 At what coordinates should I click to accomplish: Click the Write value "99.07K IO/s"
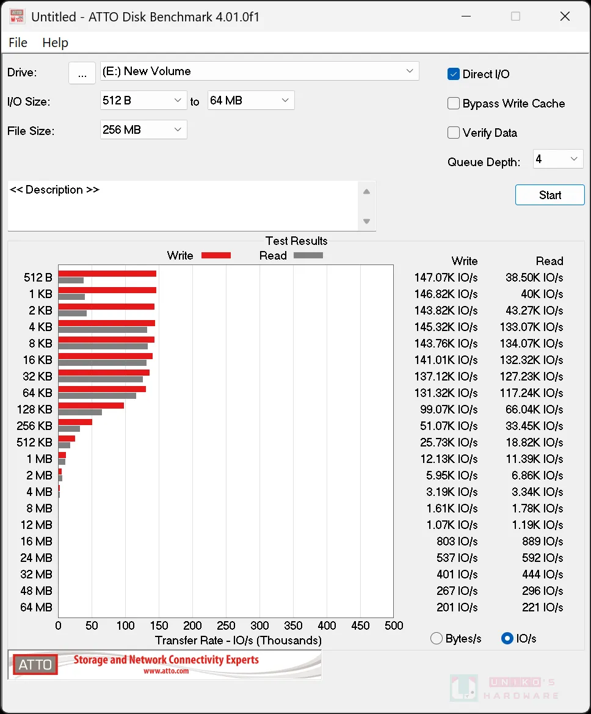click(449, 409)
